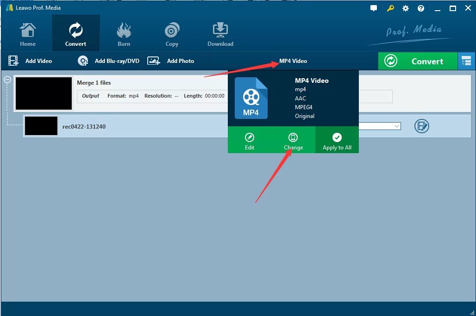Switch to the Burn tab

[x=124, y=33]
